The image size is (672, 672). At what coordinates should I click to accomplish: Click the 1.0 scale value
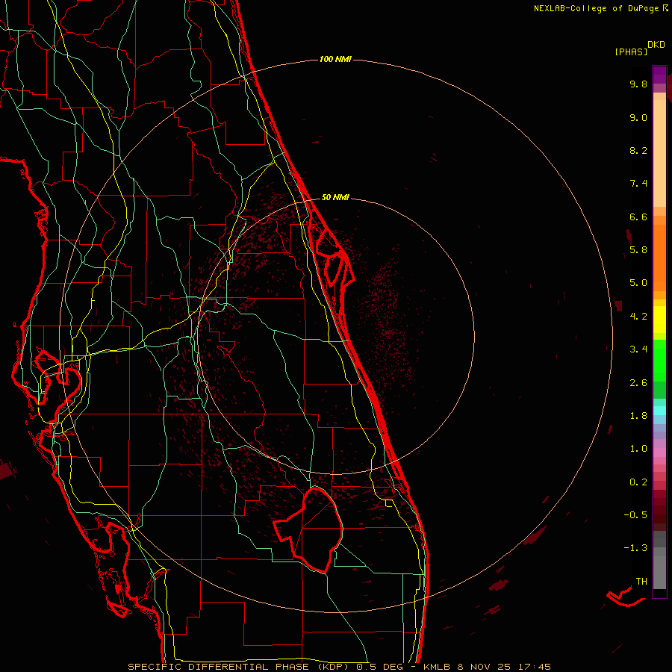click(638, 449)
